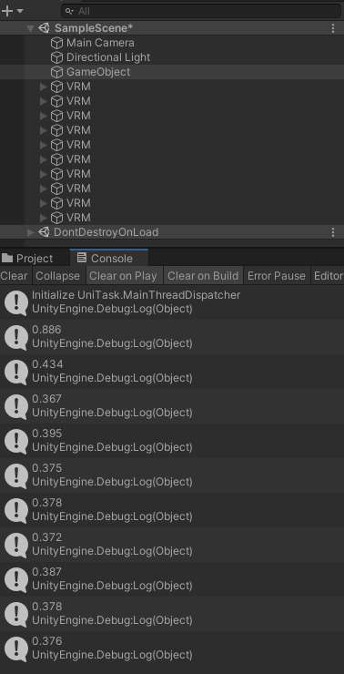344x674 pixels.
Task: Click the info icon of the UniTask log
Action: pyautogui.click(x=16, y=303)
